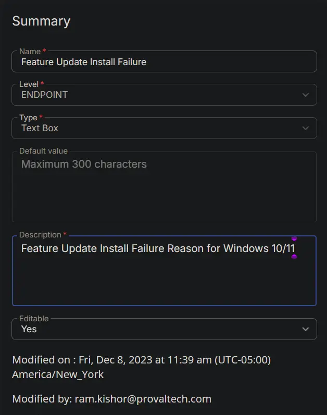
Task: Place cursor in the Description text area
Action: [x=164, y=270]
